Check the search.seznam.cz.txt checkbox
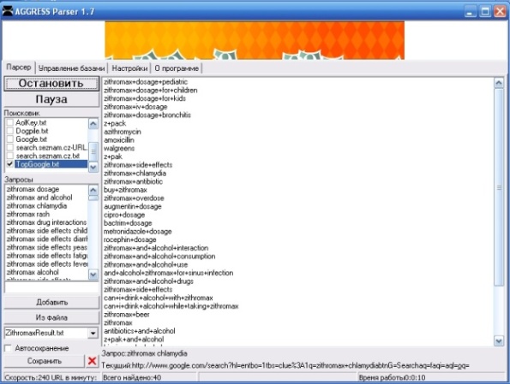Screen dimensions: 510x384 pos(10,157)
